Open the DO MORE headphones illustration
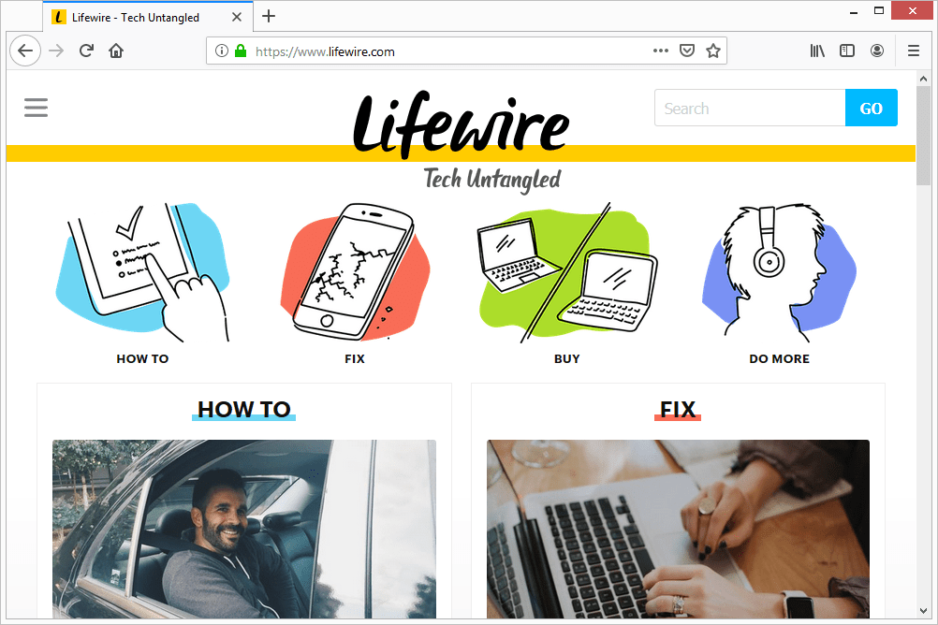Image resolution: width=938 pixels, height=625 pixels. 779,272
